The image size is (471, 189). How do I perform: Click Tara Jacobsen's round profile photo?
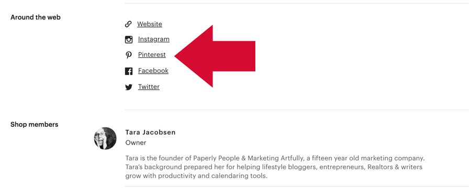coord(105,138)
